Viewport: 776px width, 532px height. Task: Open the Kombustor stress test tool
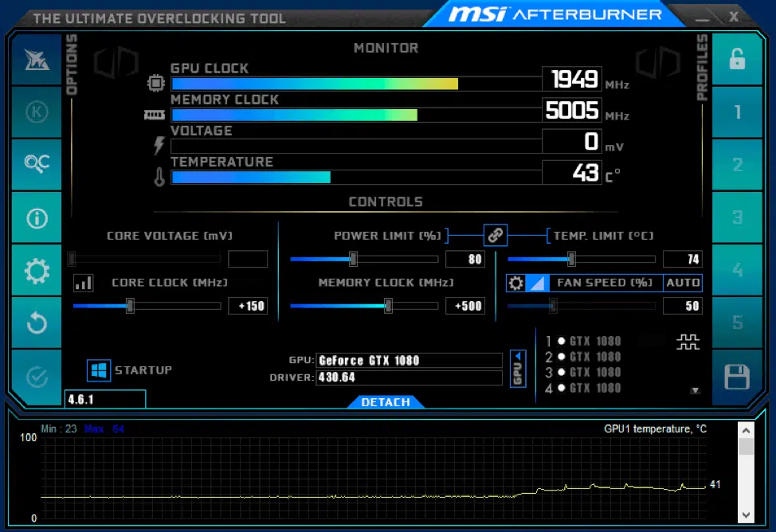tap(37, 112)
